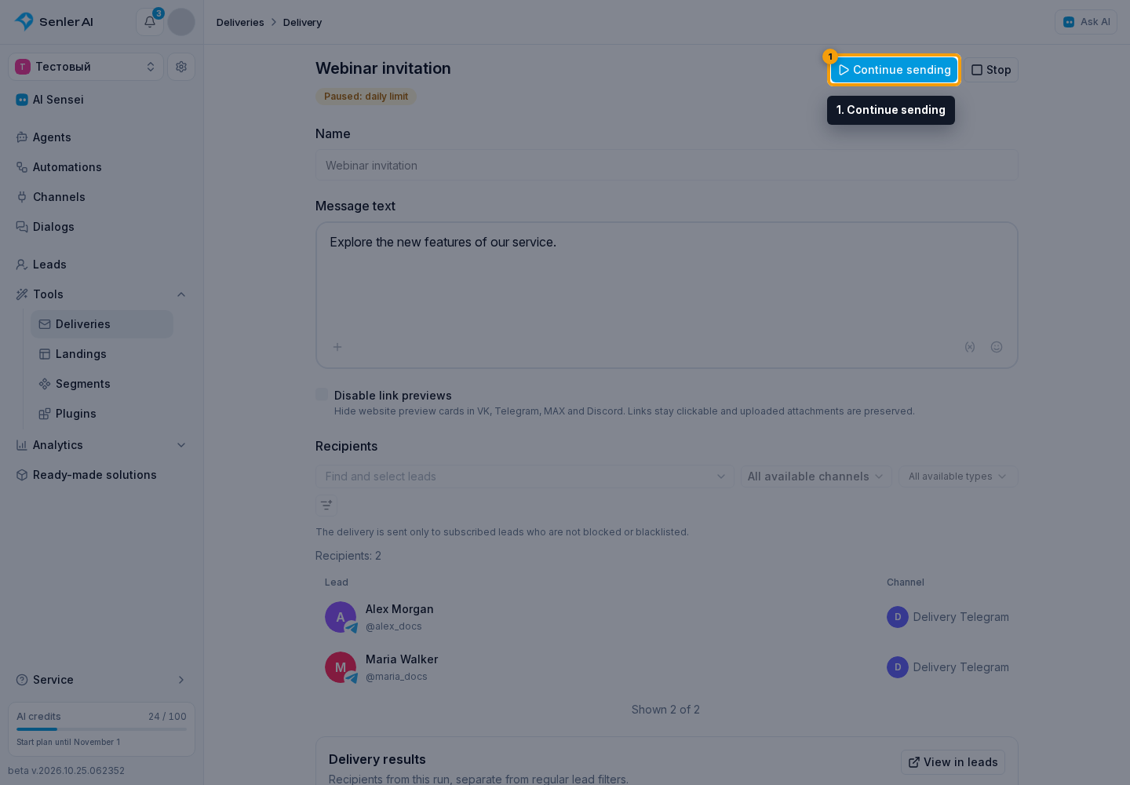
Task: Open Plugins under Tools
Action: [x=102, y=414]
